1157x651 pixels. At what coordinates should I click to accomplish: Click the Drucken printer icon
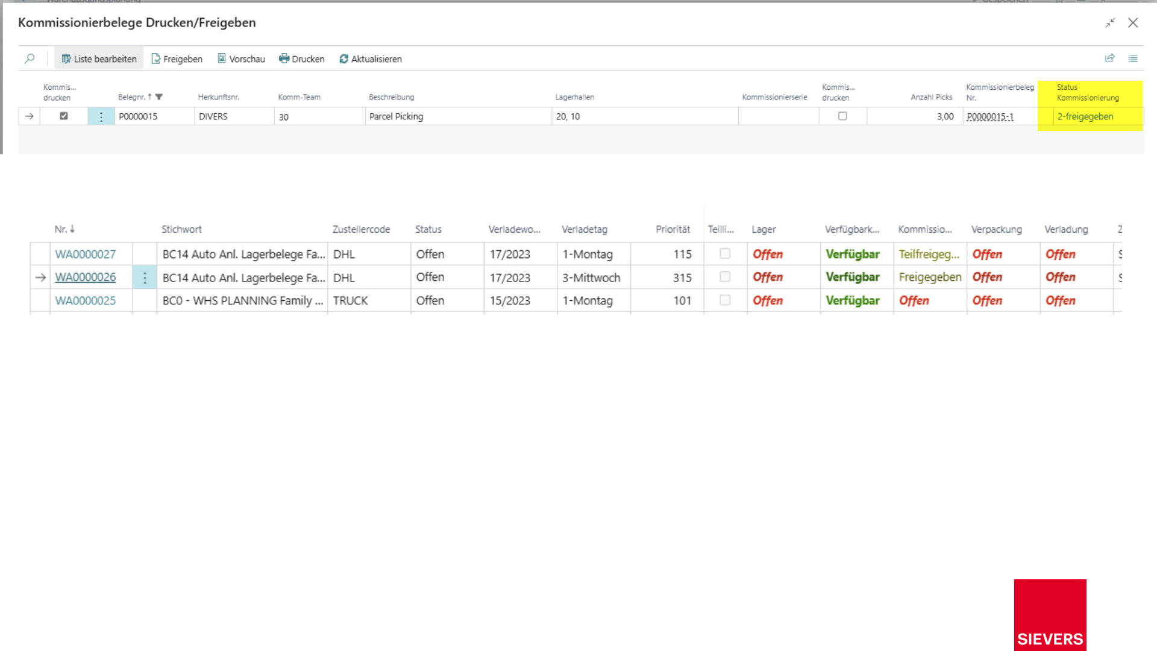coord(284,58)
